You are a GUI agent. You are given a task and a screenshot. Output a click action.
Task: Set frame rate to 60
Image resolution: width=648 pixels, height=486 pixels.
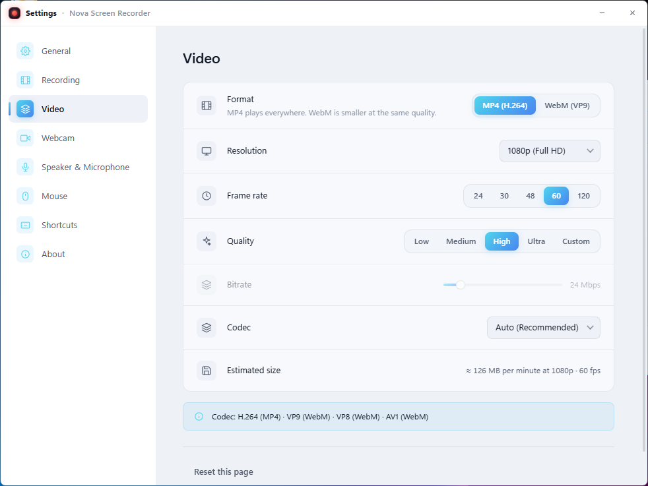556,196
